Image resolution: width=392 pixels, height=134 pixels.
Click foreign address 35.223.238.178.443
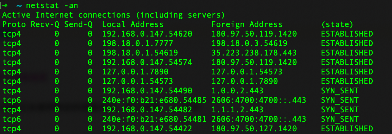pyautogui.click(x=254, y=53)
